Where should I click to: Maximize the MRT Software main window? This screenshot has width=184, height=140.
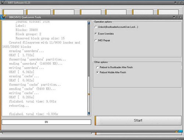pyautogui.click(x=178, y=3)
